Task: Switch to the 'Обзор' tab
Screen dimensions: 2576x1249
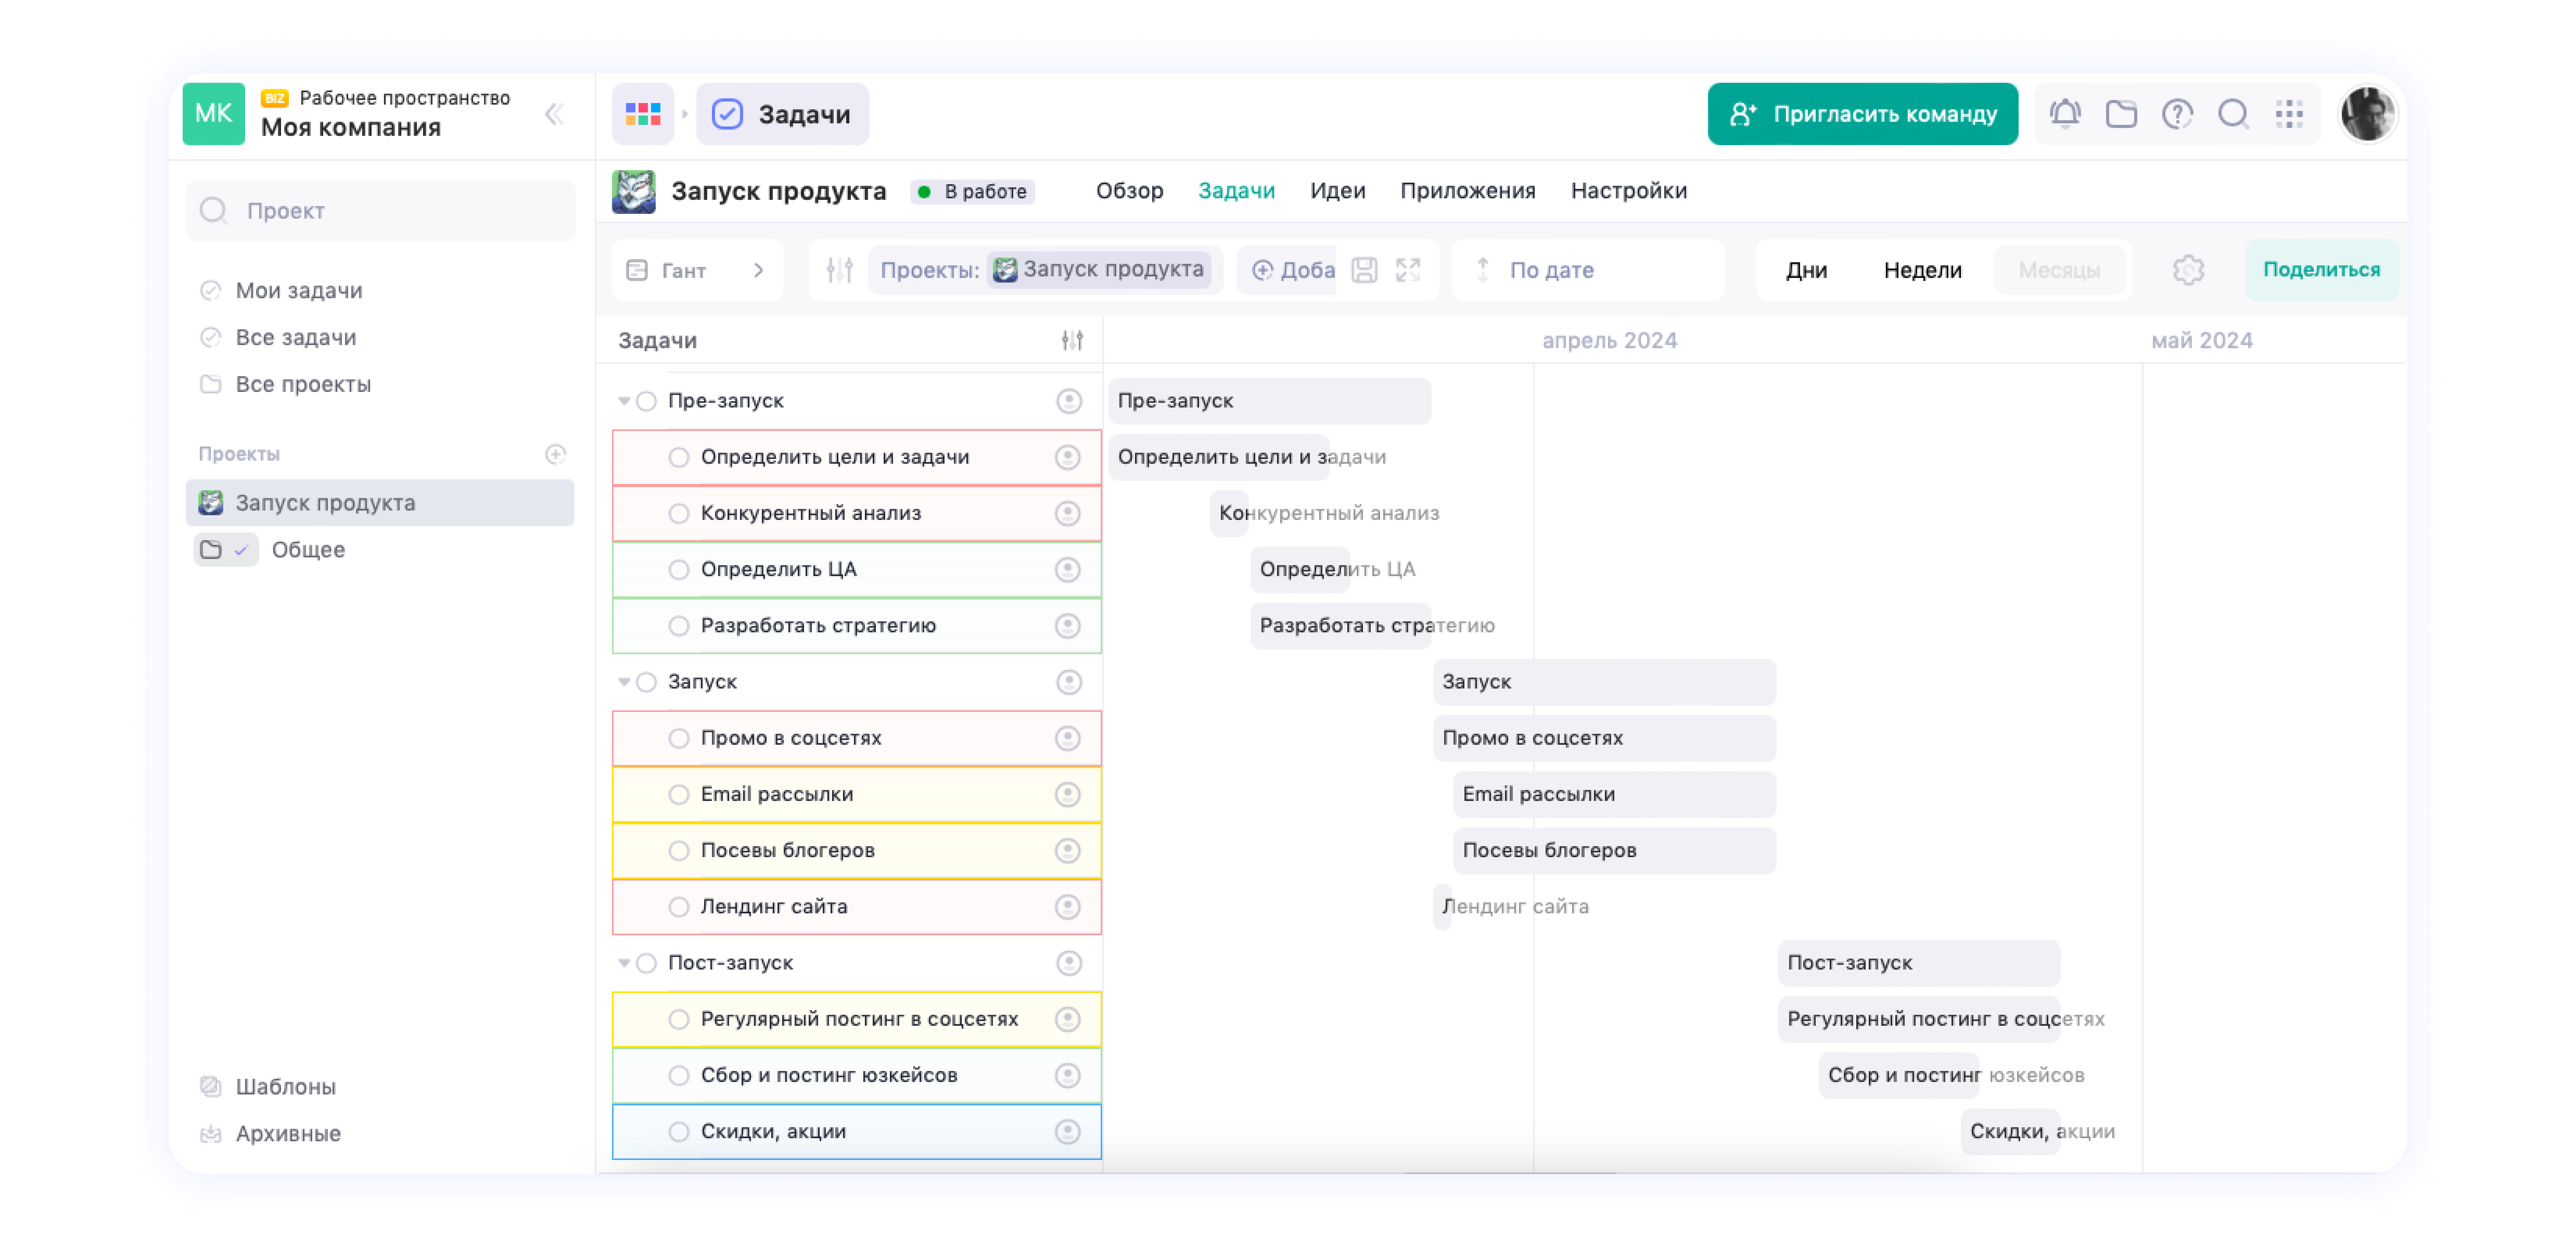Action: (x=1129, y=191)
